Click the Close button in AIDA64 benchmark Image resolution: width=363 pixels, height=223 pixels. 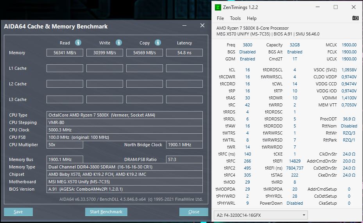(x=193, y=212)
